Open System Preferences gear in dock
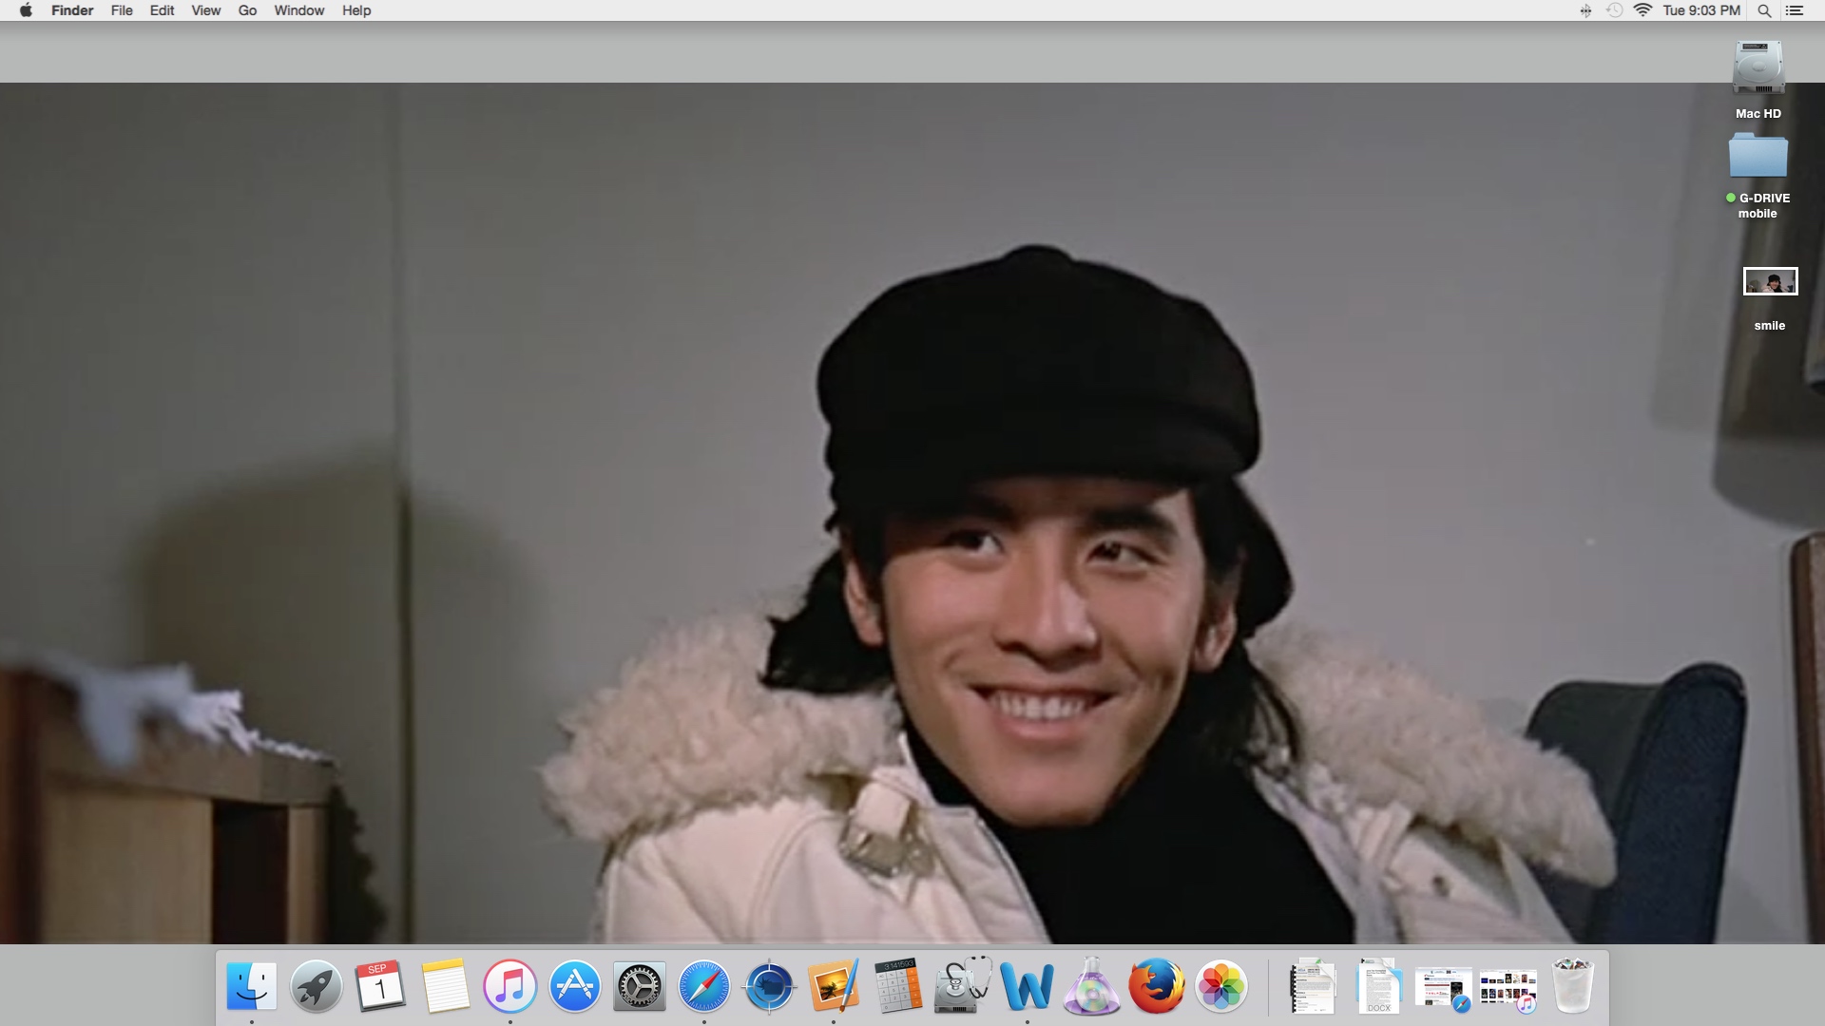Viewport: 1825px width, 1026px height. click(640, 986)
